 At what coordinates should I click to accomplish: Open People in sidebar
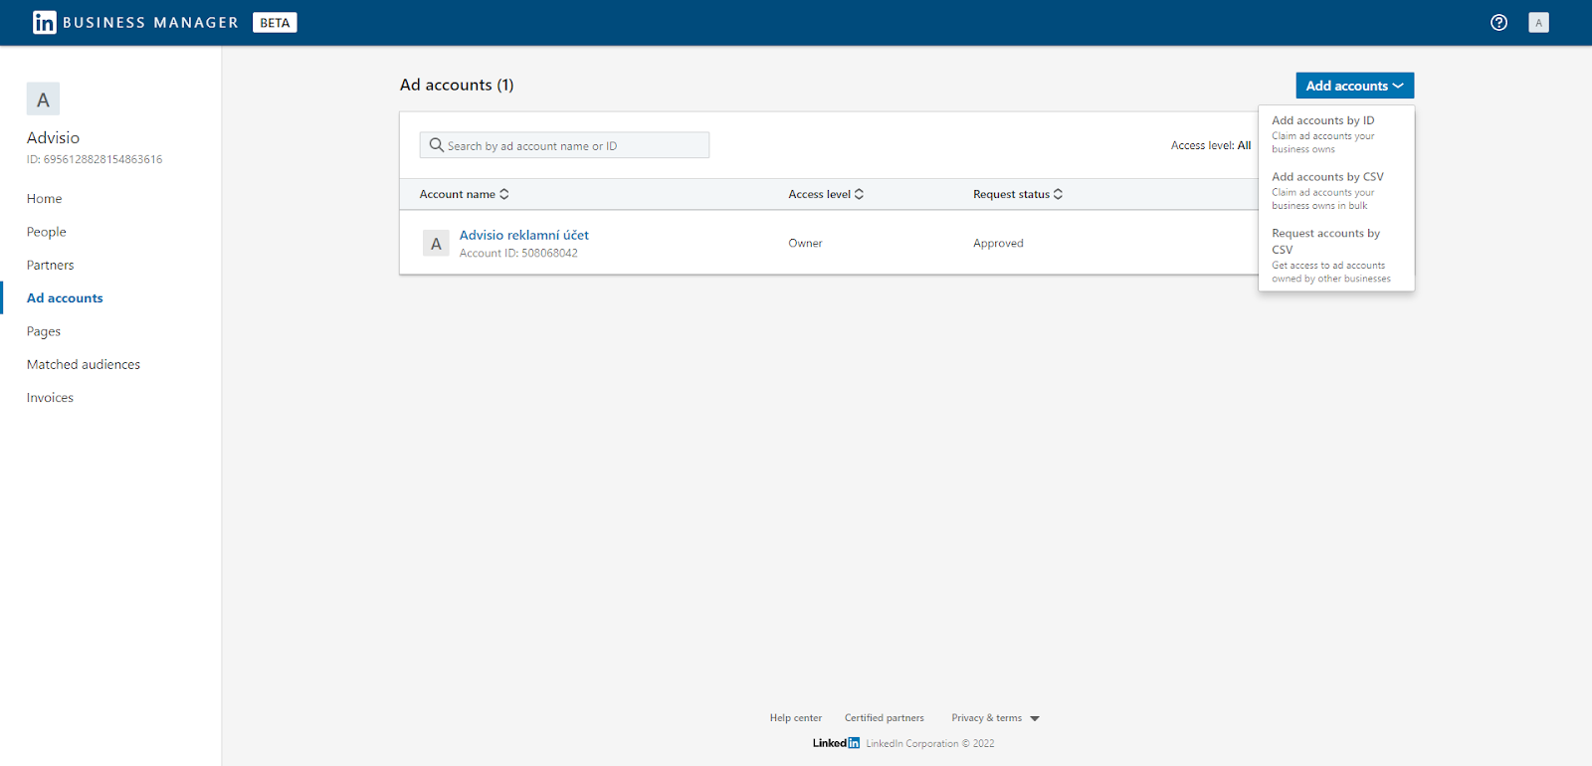46,232
